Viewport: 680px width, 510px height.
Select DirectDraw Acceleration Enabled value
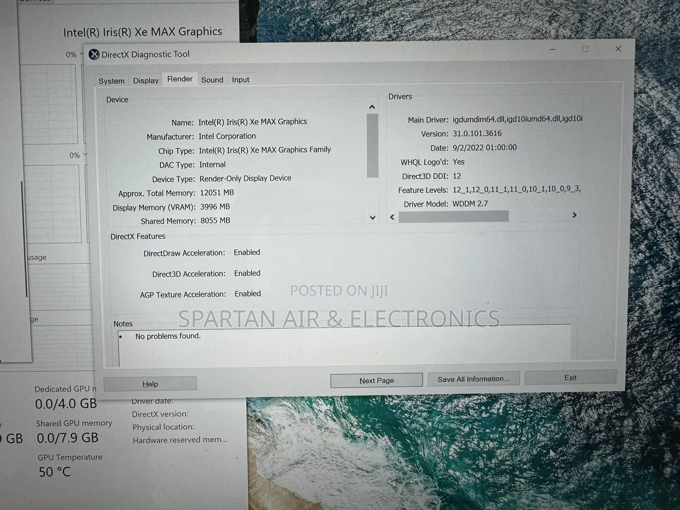click(247, 252)
